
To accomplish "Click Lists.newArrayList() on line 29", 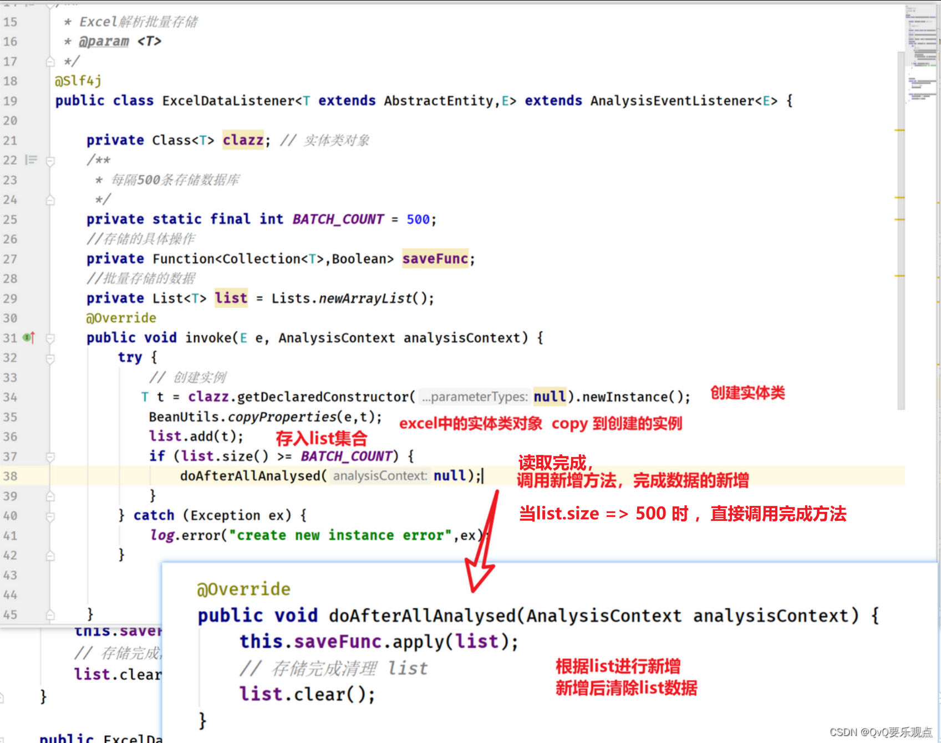I will coord(349,298).
